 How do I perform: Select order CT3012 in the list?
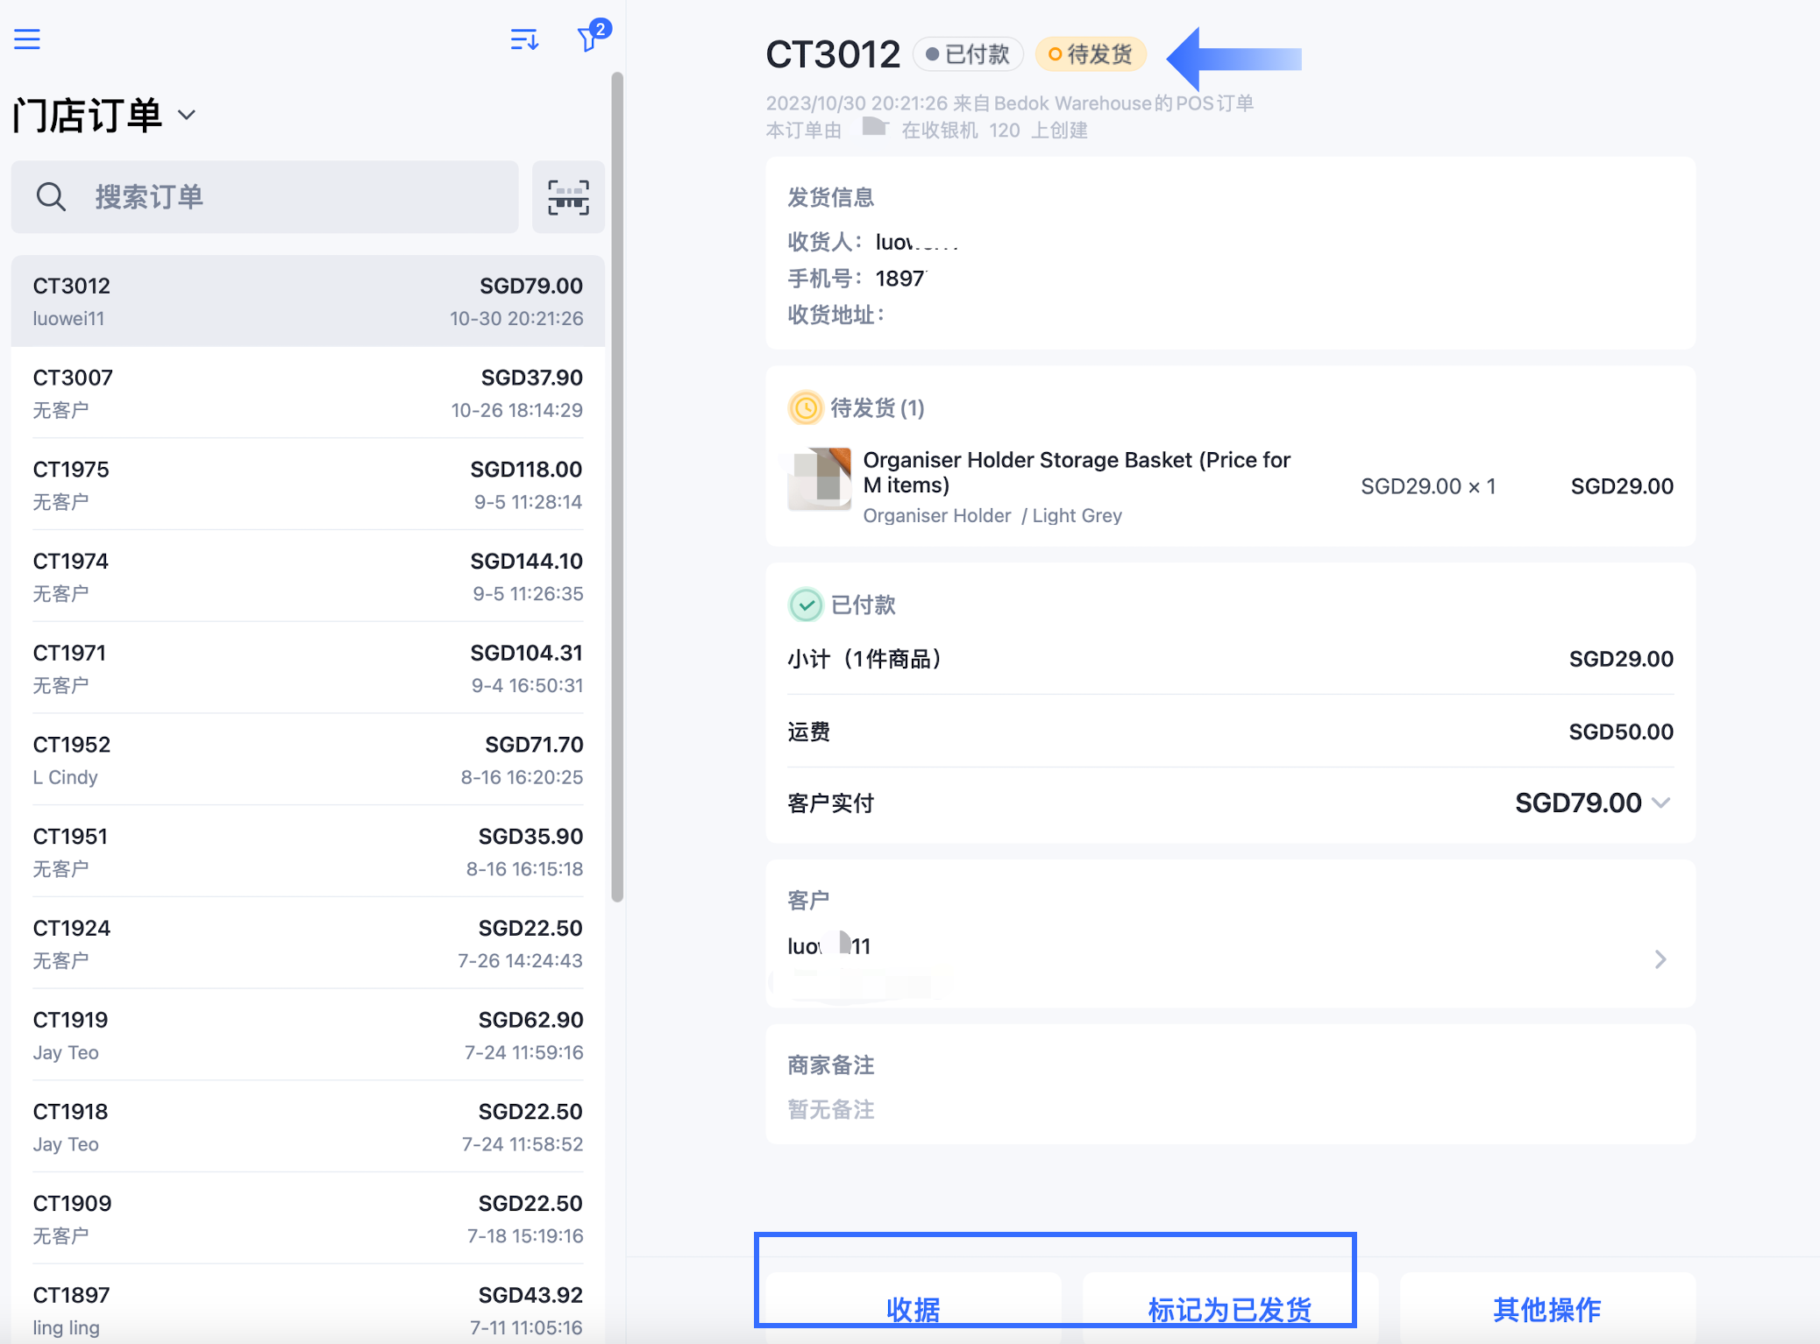pos(308,301)
